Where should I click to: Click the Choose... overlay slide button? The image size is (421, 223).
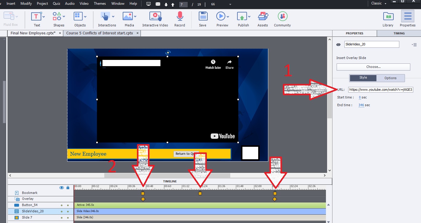[373, 67]
